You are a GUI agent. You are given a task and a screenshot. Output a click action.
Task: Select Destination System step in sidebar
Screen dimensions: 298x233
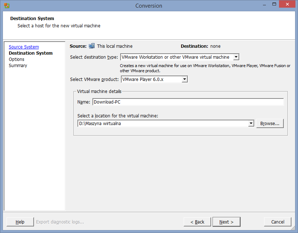pos(31,53)
